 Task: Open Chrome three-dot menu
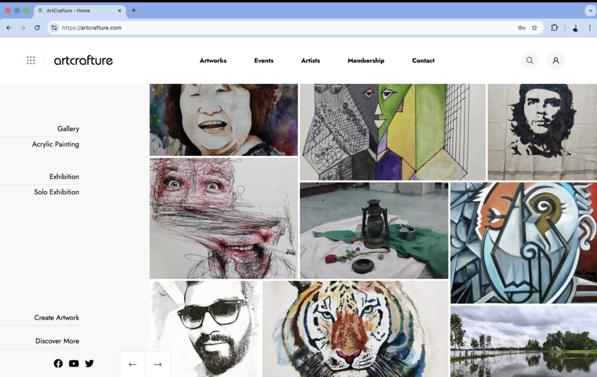[590, 27]
